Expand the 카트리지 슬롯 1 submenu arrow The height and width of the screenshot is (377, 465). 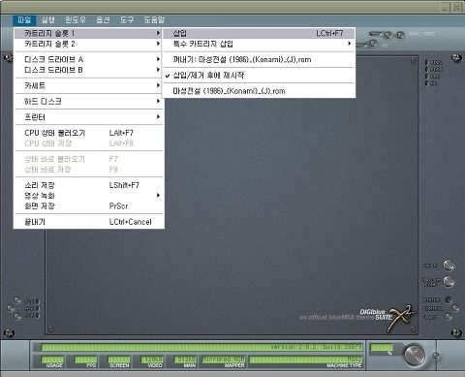click(158, 33)
